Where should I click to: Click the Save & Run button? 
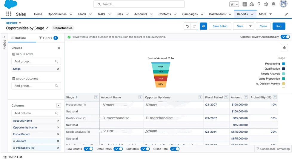click(x=220, y=26)
